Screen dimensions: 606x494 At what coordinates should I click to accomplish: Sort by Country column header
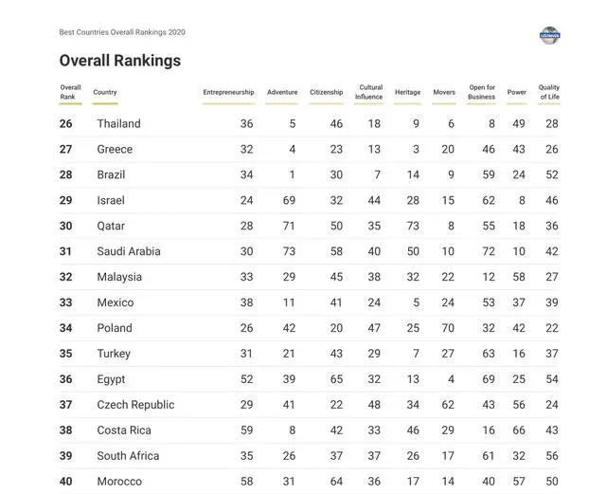(105, 92)
